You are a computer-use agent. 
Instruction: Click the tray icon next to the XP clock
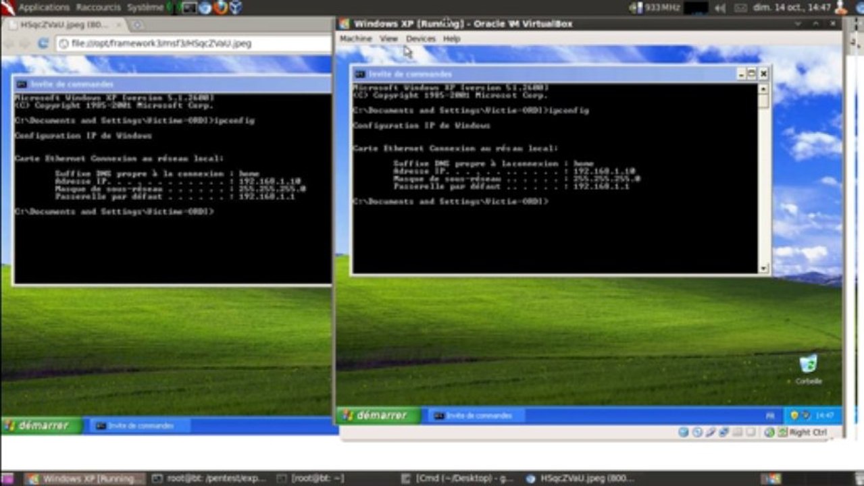pyautogui.click(x=807, y=415)
